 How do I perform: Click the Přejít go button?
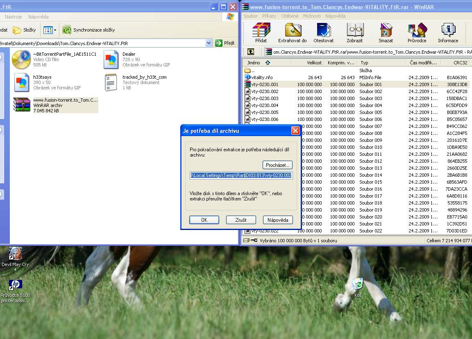pos(225,43)
